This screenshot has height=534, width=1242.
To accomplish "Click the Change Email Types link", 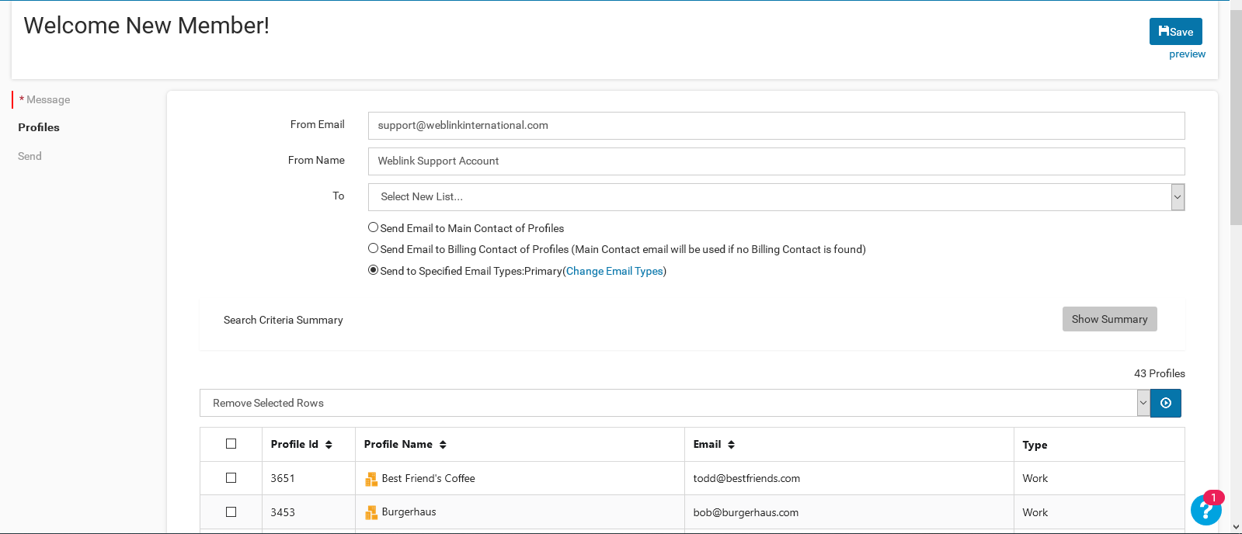I will click(614, 271).
